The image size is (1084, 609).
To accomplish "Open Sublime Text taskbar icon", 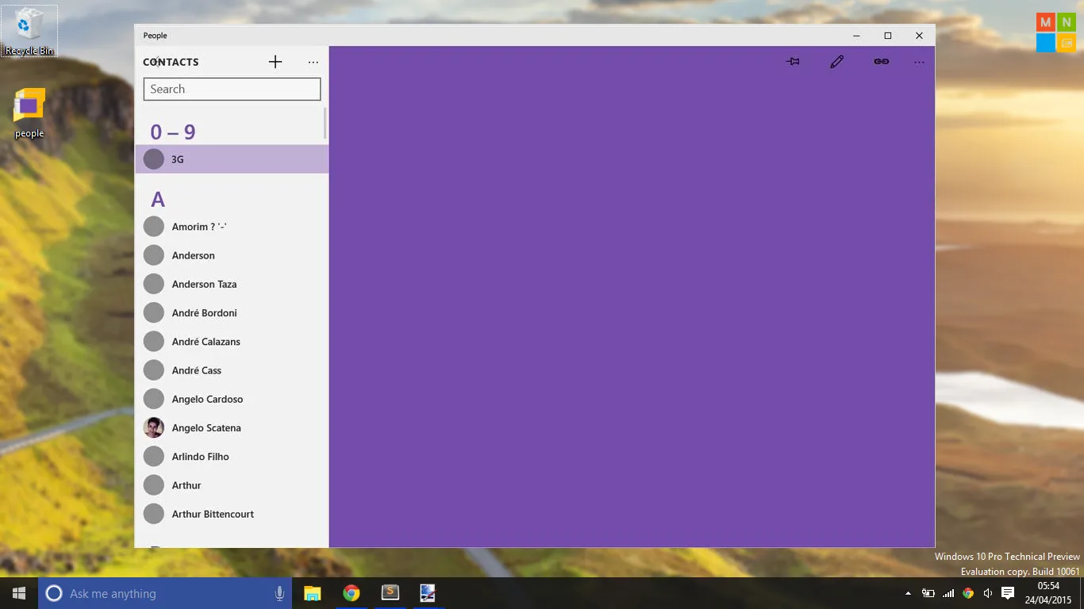I will pos(390,593).
